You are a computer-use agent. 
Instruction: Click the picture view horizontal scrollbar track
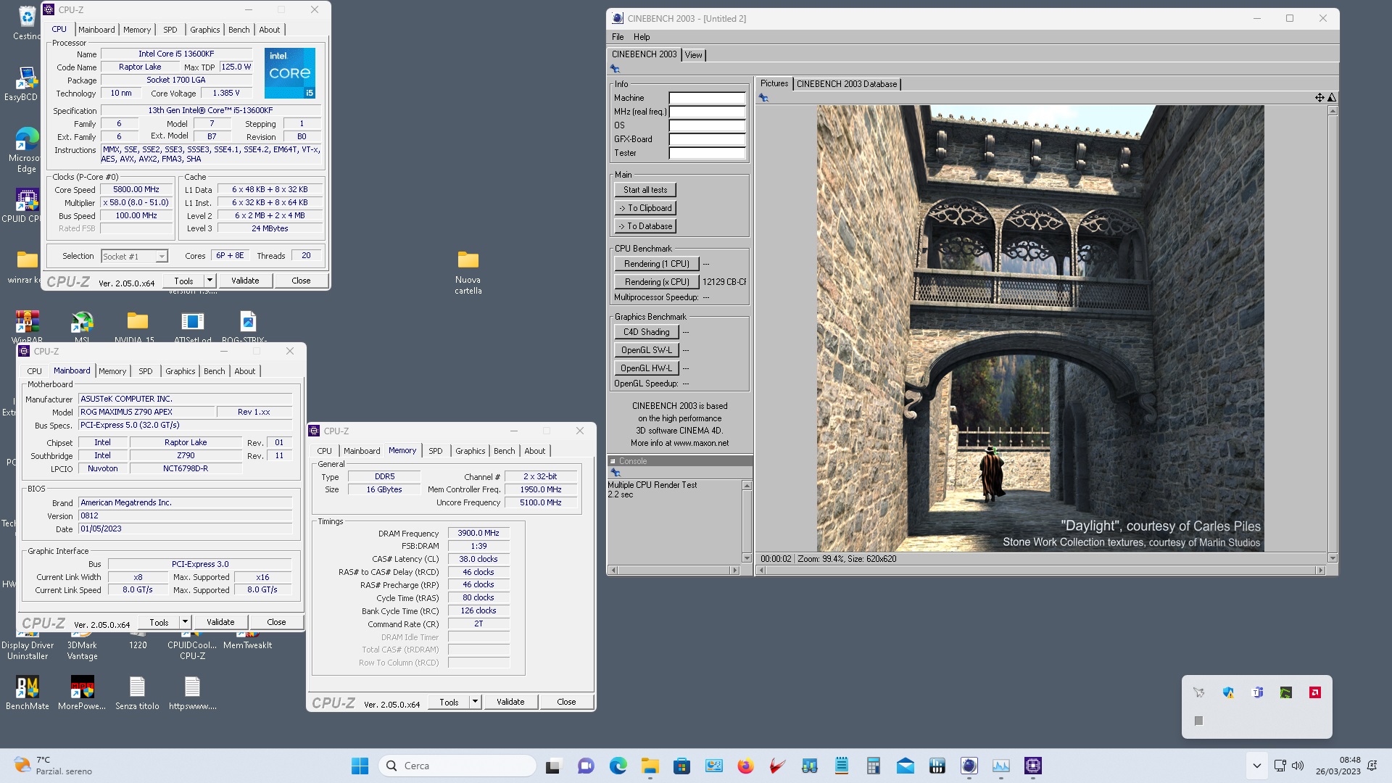(1040, 571)
